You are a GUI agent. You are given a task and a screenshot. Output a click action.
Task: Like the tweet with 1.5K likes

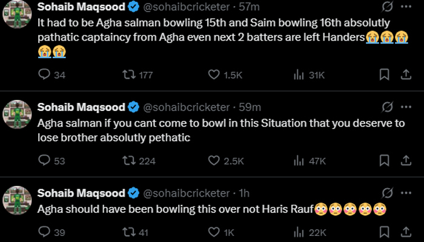point(213,75)
